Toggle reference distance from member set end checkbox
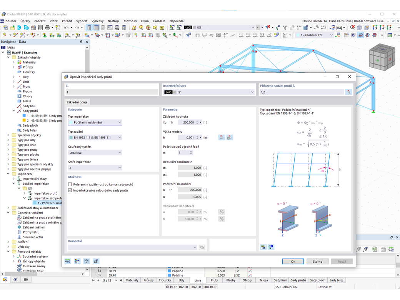This screenshot has height=300, width=400. click(x=70, y=185)
